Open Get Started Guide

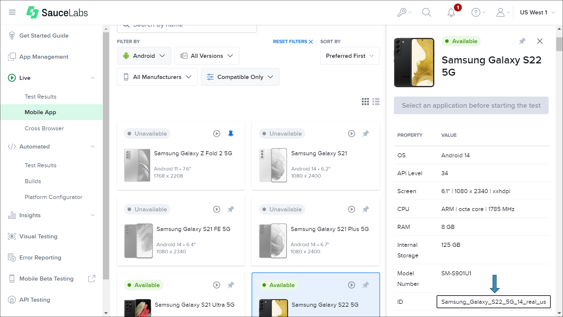tap(44, 36)
